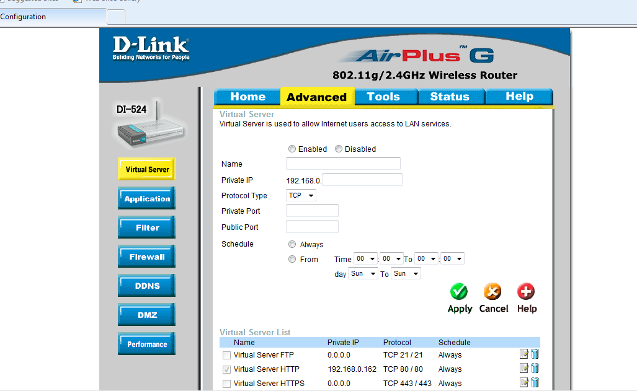Open the start hour dropdown
This screenshot has height=391, width=637.
[365, 258]
